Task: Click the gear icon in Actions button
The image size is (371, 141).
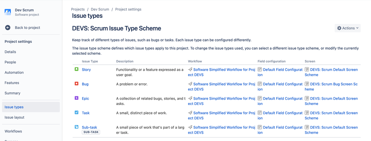Action: pos(339,28)
